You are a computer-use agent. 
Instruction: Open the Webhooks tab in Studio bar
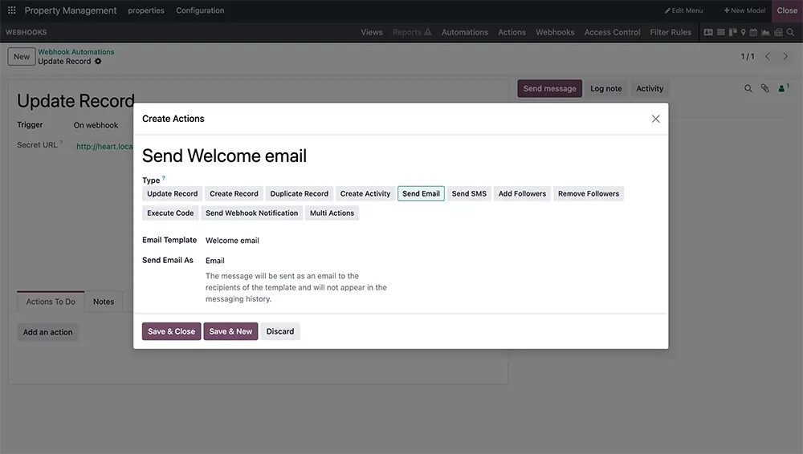555,32
